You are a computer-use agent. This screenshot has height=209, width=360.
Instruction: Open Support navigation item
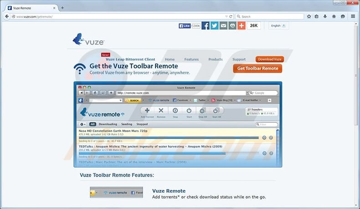click(x=239, y=59)
